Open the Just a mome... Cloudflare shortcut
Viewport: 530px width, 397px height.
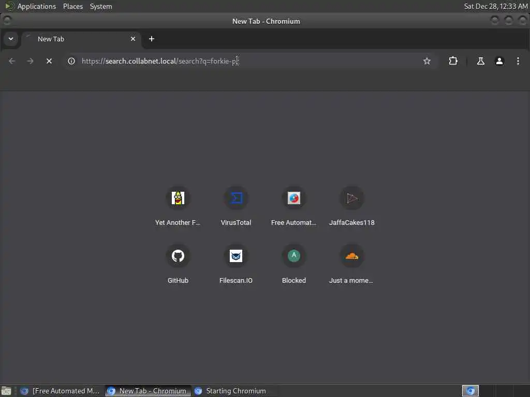pos(352,265)
